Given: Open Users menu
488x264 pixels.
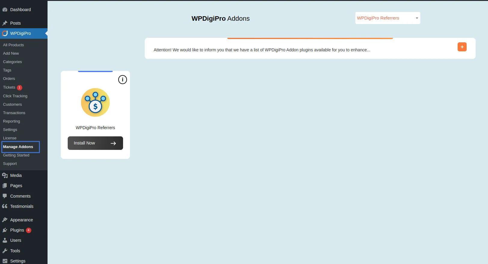Looking at the screenshot, I should pyautogui.click(x=16, y=240).
